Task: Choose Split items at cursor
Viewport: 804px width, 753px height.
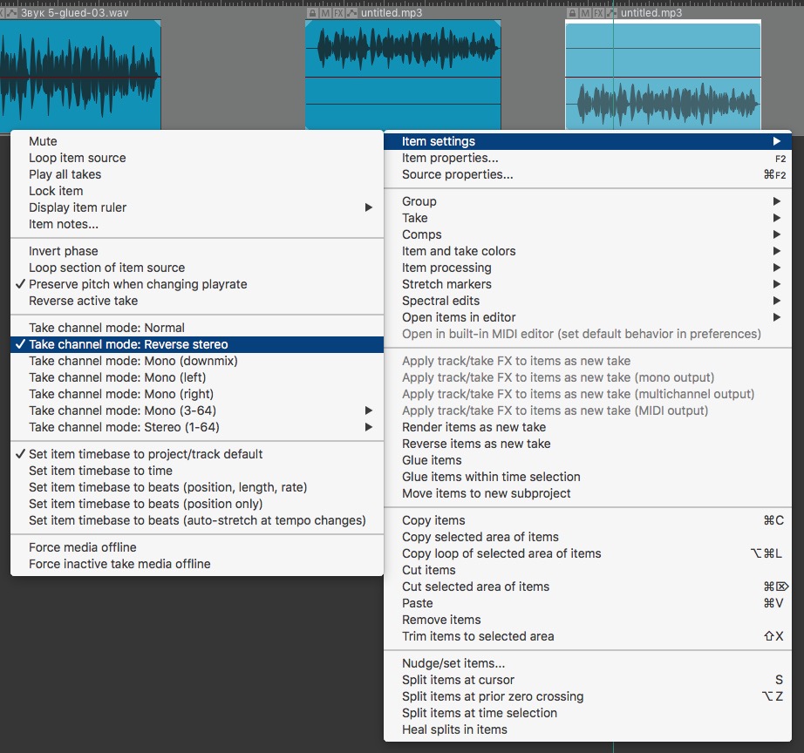Action: (588, 680)
